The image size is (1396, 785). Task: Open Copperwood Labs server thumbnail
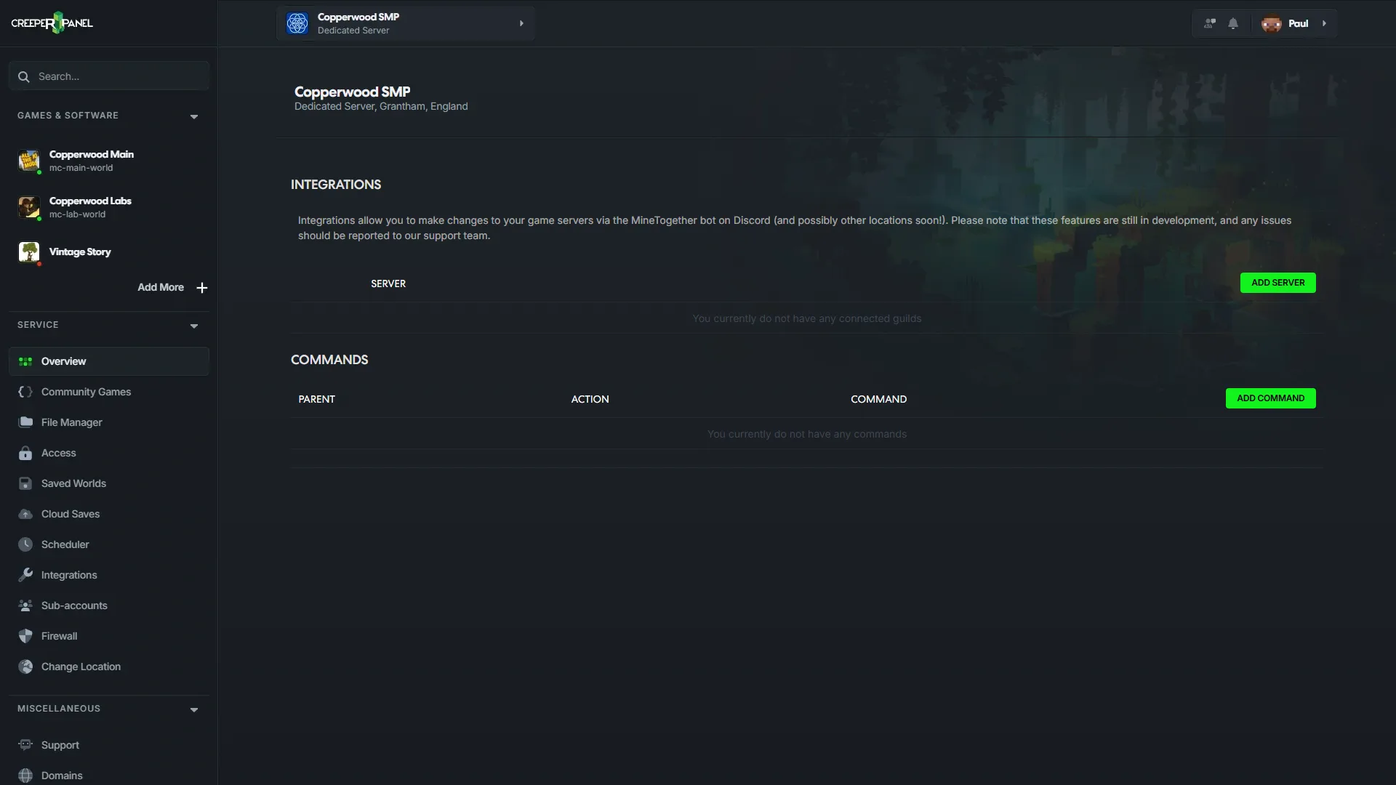coord(29,207)
